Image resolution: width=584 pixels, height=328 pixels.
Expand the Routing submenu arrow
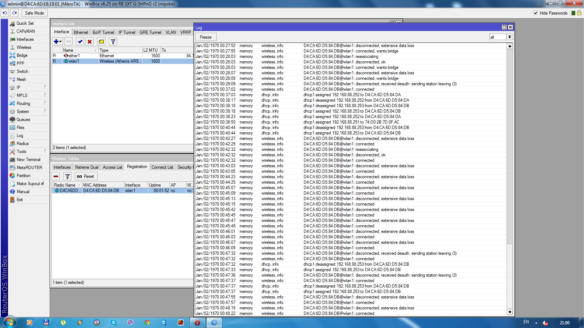point(45,103)
